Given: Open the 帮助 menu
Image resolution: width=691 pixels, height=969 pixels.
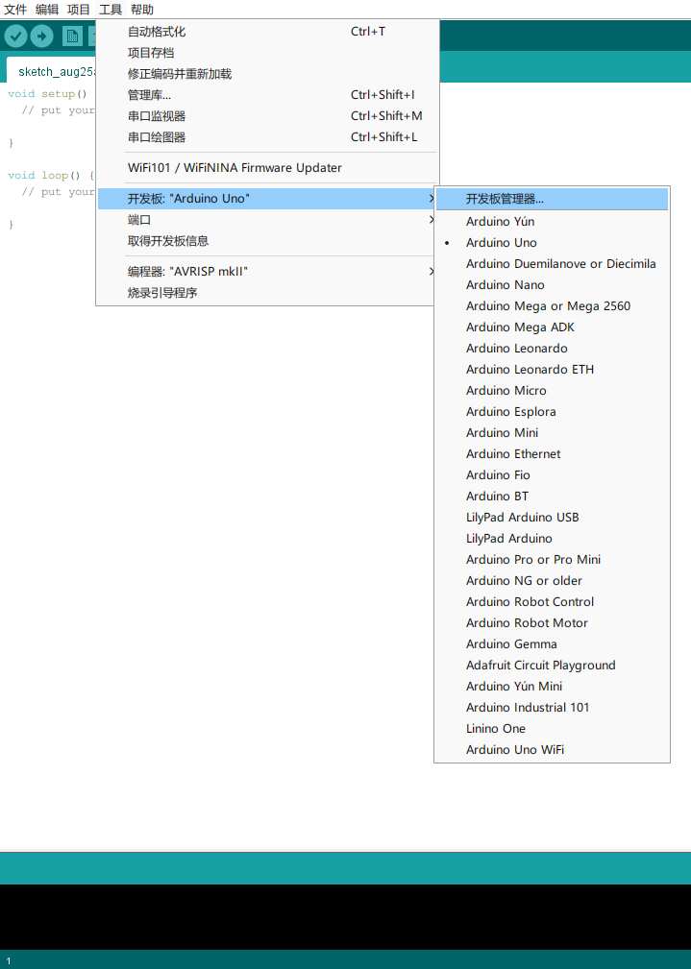Looking at the screenshot, I should tap(141, 10).
